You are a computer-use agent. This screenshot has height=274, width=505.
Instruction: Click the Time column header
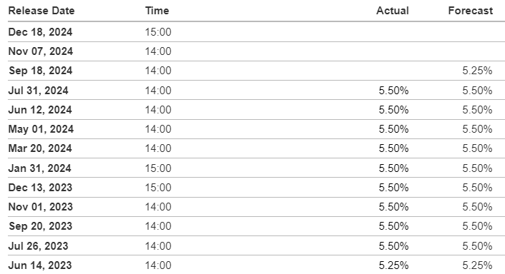(x=157, y=11)
